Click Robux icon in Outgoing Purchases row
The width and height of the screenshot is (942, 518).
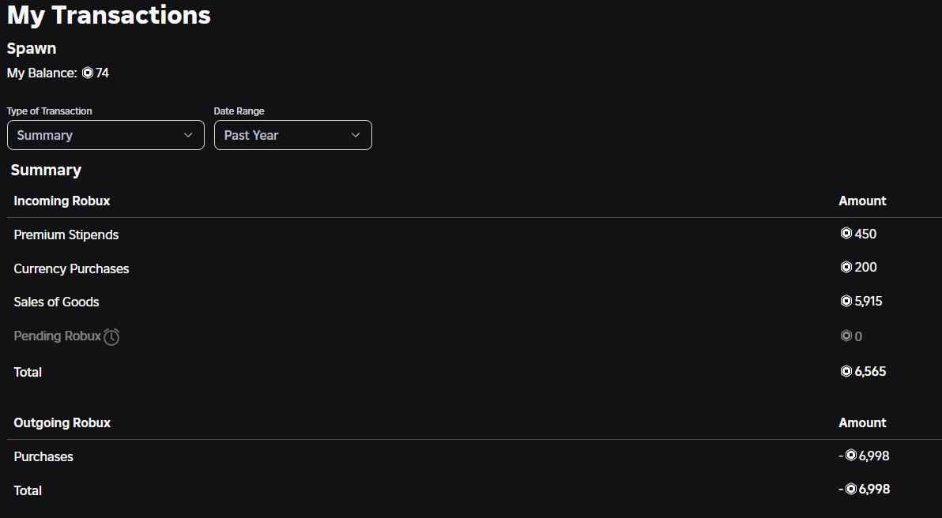coord(850,456)
